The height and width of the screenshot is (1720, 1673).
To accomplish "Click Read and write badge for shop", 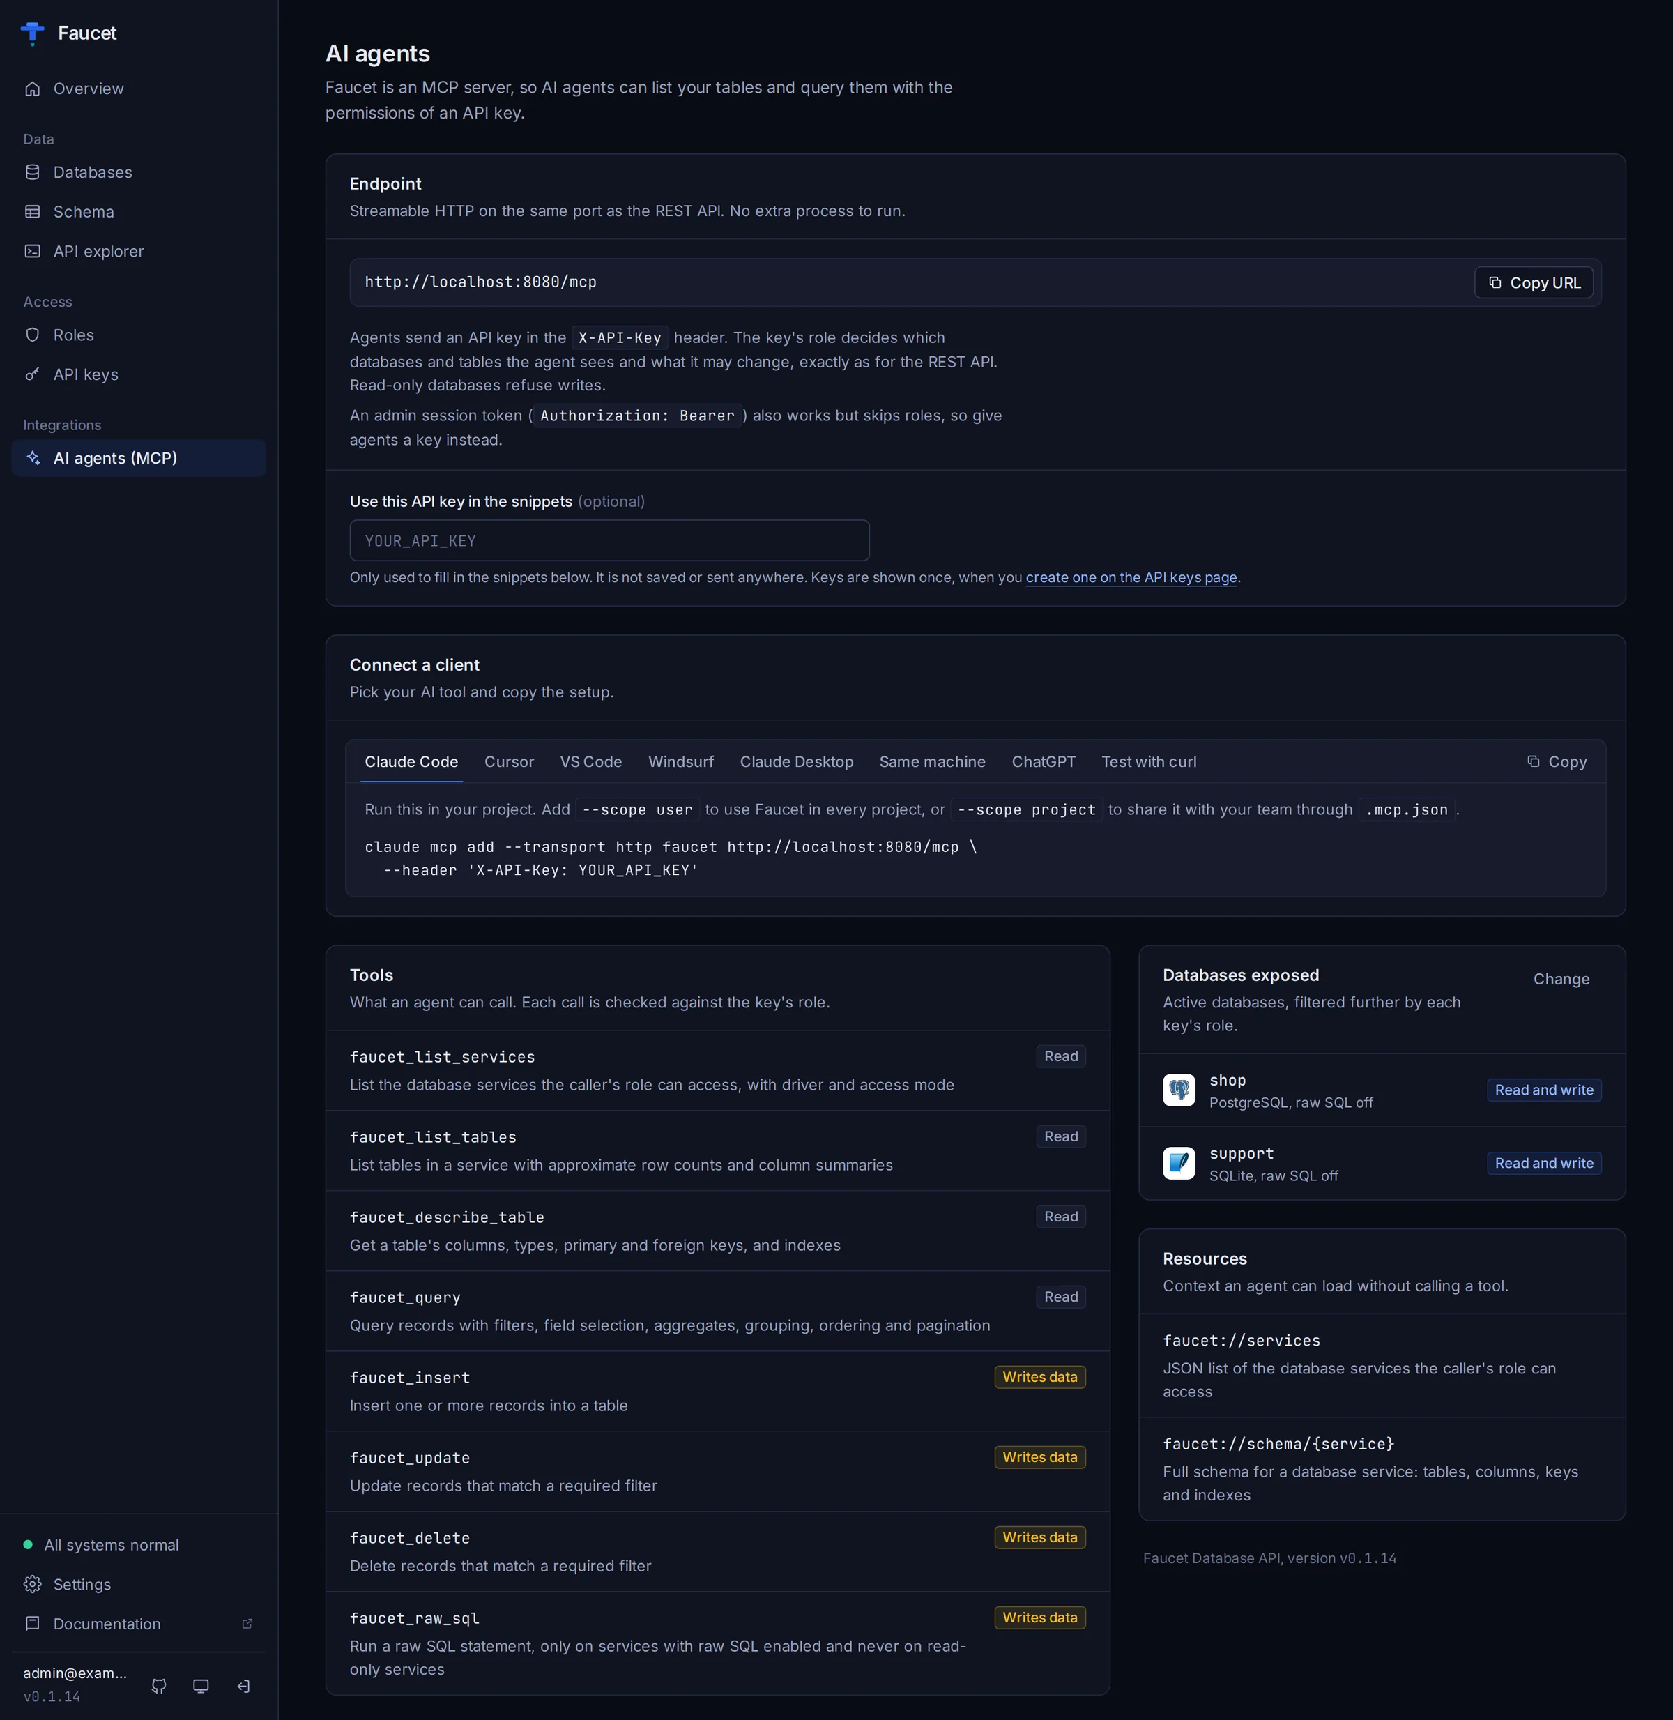I will click(1544, 1090).
